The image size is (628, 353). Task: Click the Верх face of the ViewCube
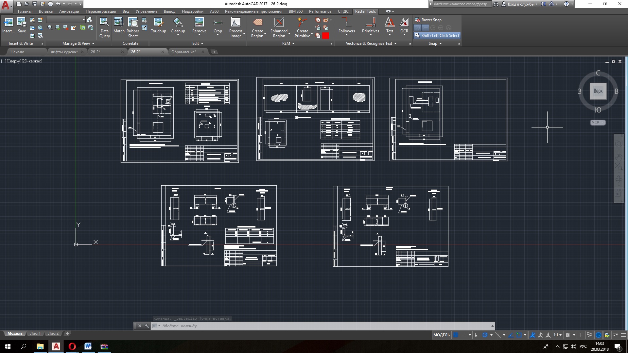[598, 91]
